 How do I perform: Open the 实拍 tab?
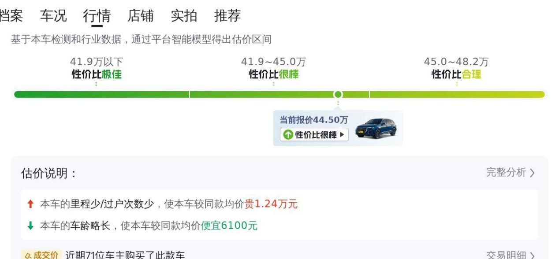pos(184,16)
